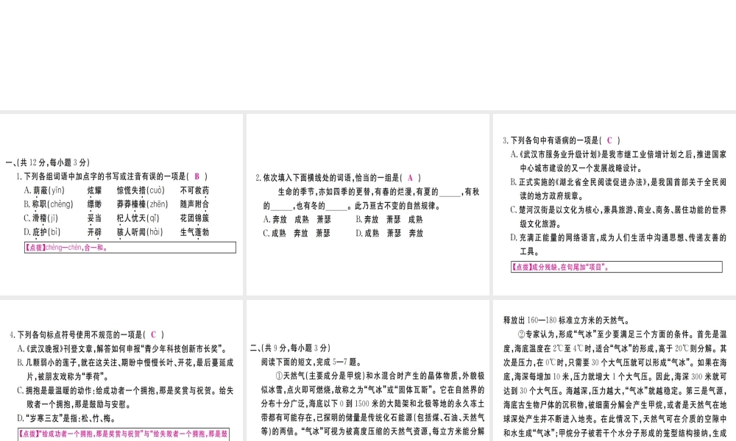Select option 'B. 称职(chèng)'
This screenshot has width=736, height=441.
49,204
